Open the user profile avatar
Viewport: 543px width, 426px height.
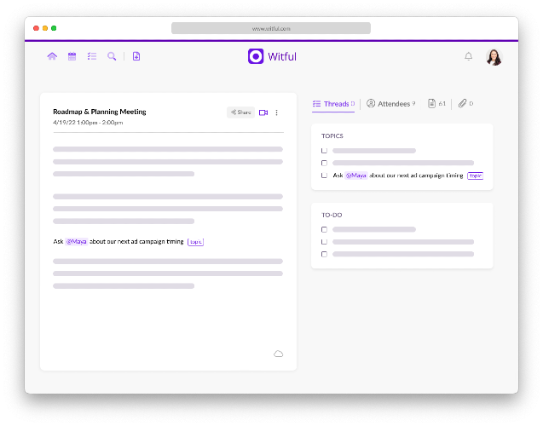coord(494,57)
